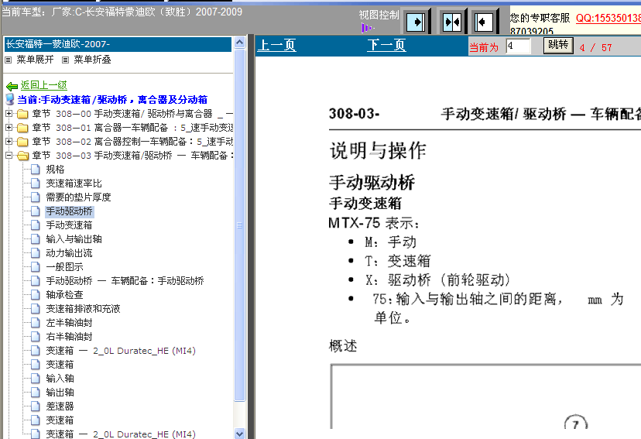Click the blue current-section icon beside 当前
641x439 pixels.
(10, 99)
